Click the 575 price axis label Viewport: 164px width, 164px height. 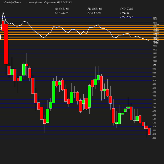[154, 127]
